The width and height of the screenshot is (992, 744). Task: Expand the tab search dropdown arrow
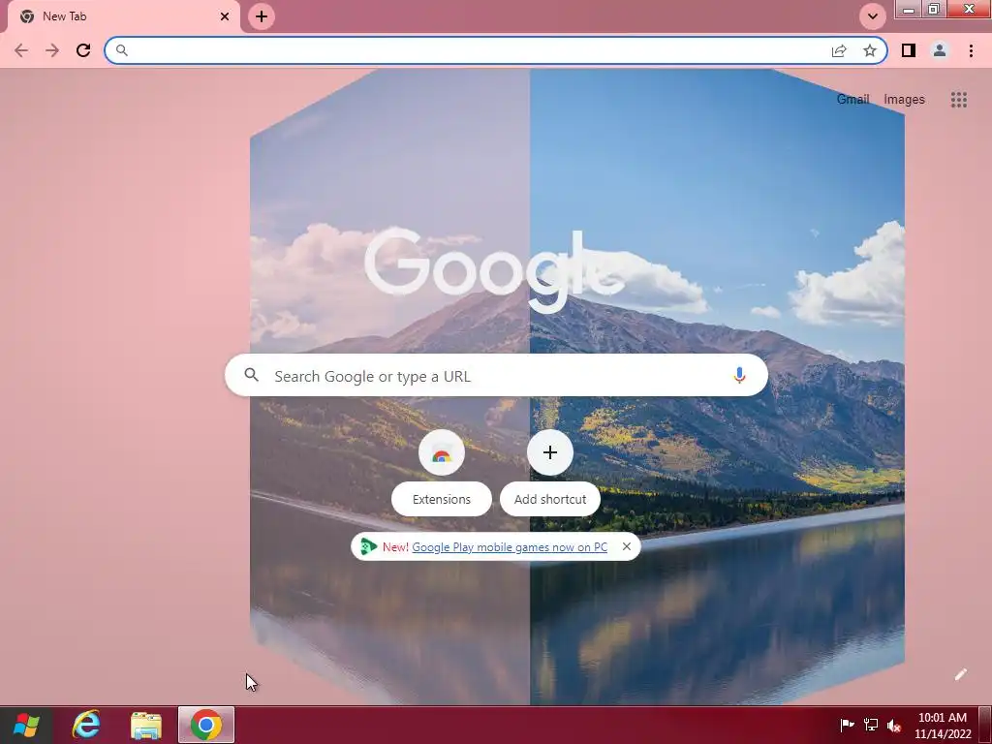873,16
